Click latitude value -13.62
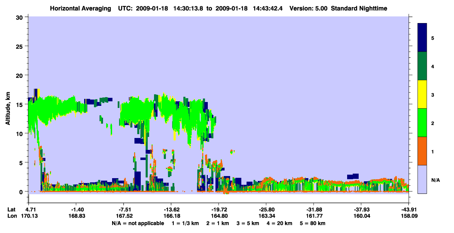The width and height of the screenshot is (454, 233). tap(171, 209)
